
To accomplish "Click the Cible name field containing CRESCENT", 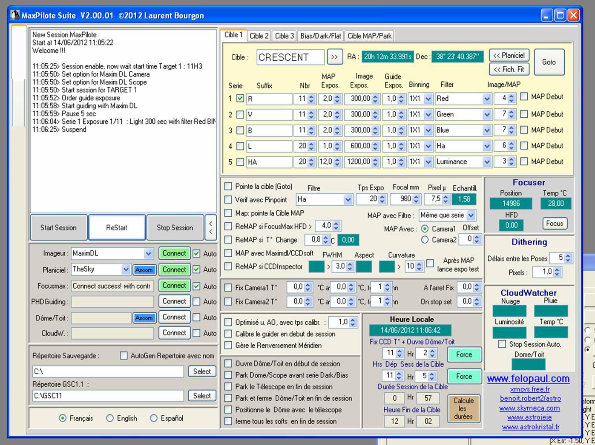I will pos(290,57).
